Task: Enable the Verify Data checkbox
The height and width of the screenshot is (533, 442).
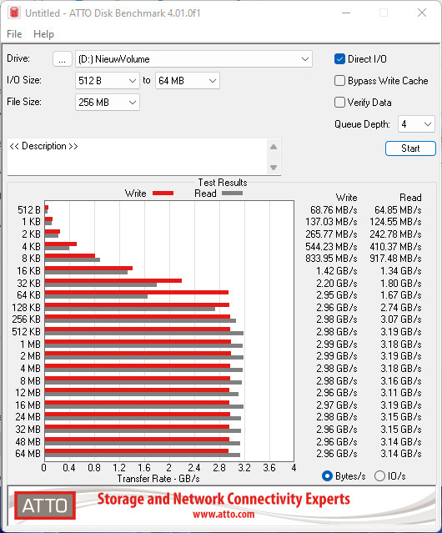Action: (x=339, y=103)
